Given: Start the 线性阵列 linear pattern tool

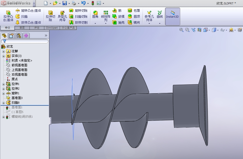Looking at the screenshot, I should pos(106,16).
